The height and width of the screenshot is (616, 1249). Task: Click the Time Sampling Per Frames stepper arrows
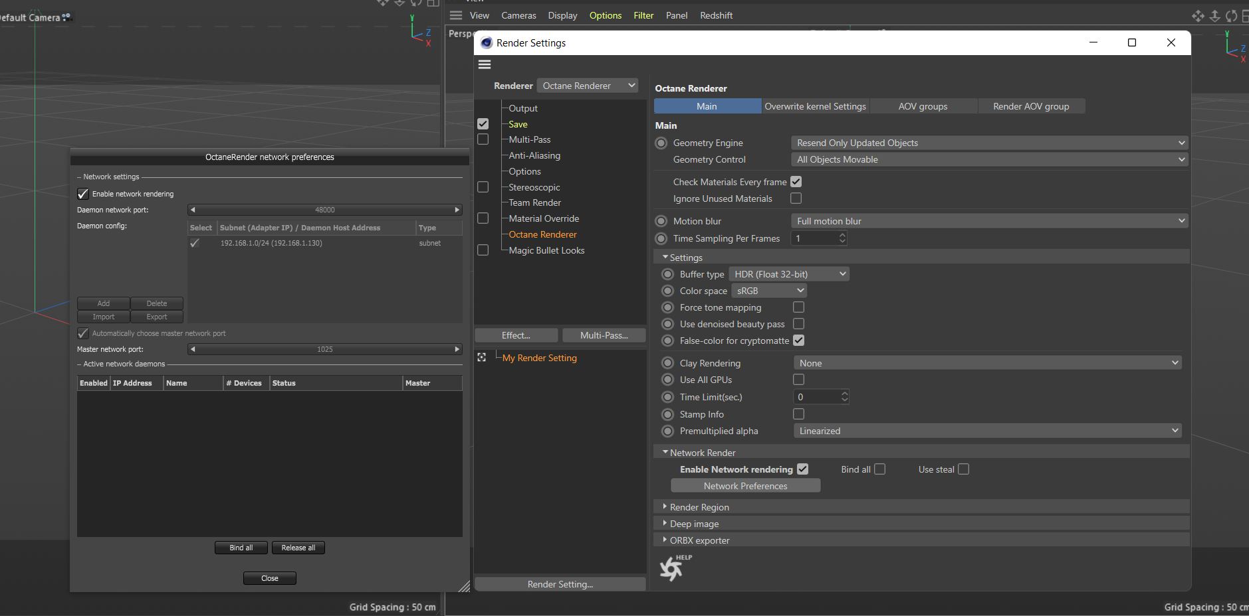point(842,238)
